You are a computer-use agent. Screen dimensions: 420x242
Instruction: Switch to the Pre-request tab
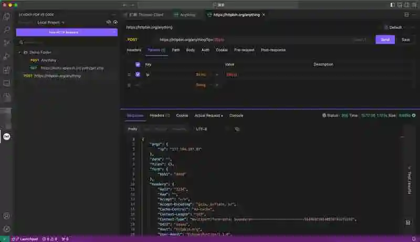[244, 50]
